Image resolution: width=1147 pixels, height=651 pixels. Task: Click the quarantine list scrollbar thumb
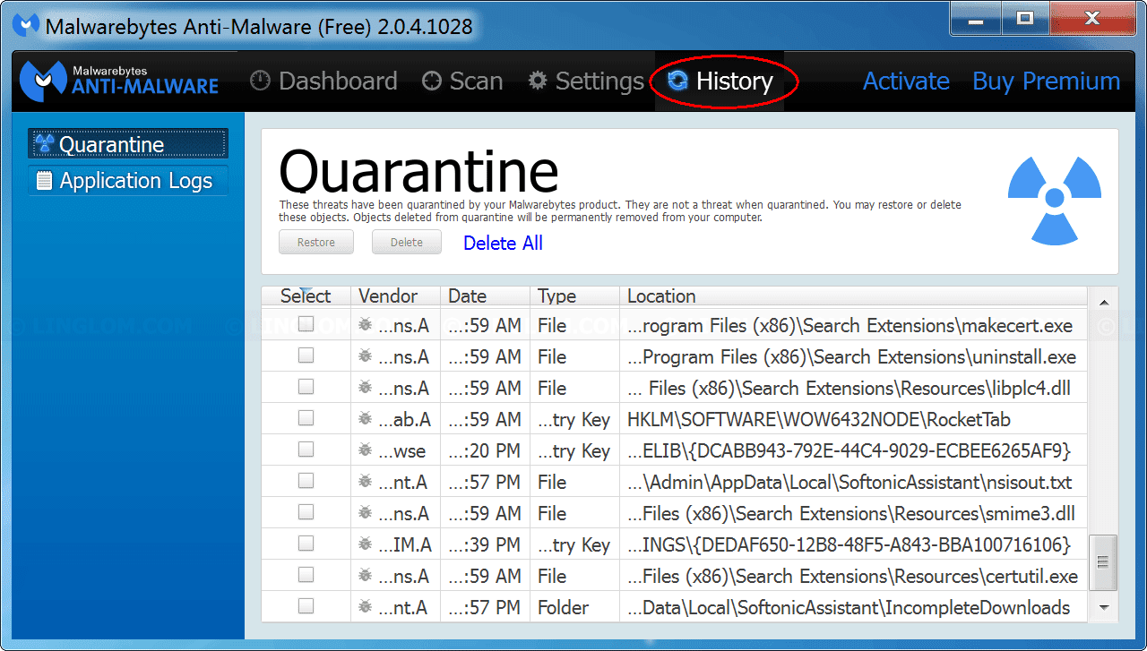pyautogui.click(x=1103, y=562)
